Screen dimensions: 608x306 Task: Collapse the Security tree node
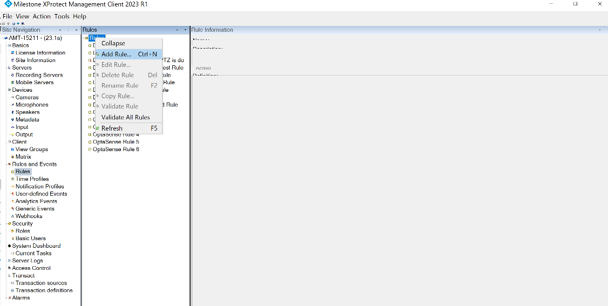(x=6, y=223)
